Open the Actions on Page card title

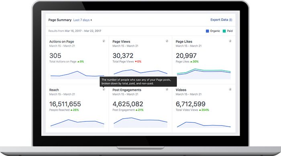(x=62, y=42)
